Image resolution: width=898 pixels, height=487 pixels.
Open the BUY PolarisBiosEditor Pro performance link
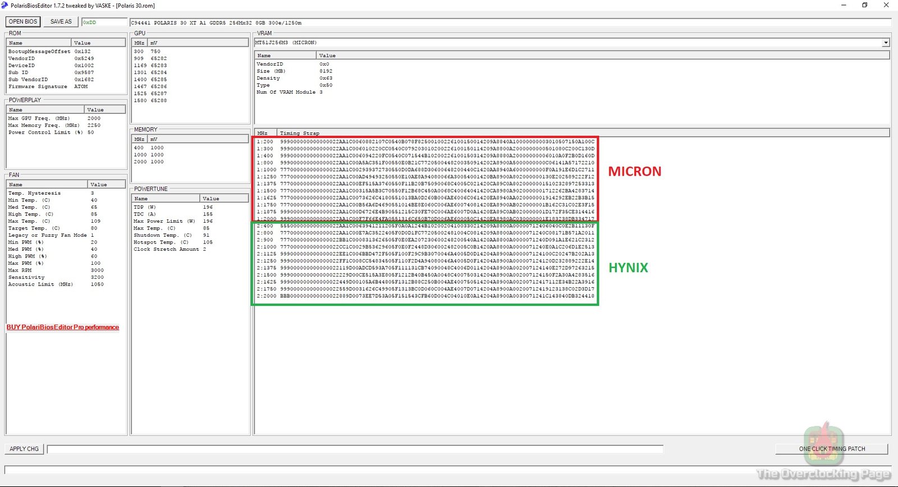pyautogui.click(x=63, y=327)
